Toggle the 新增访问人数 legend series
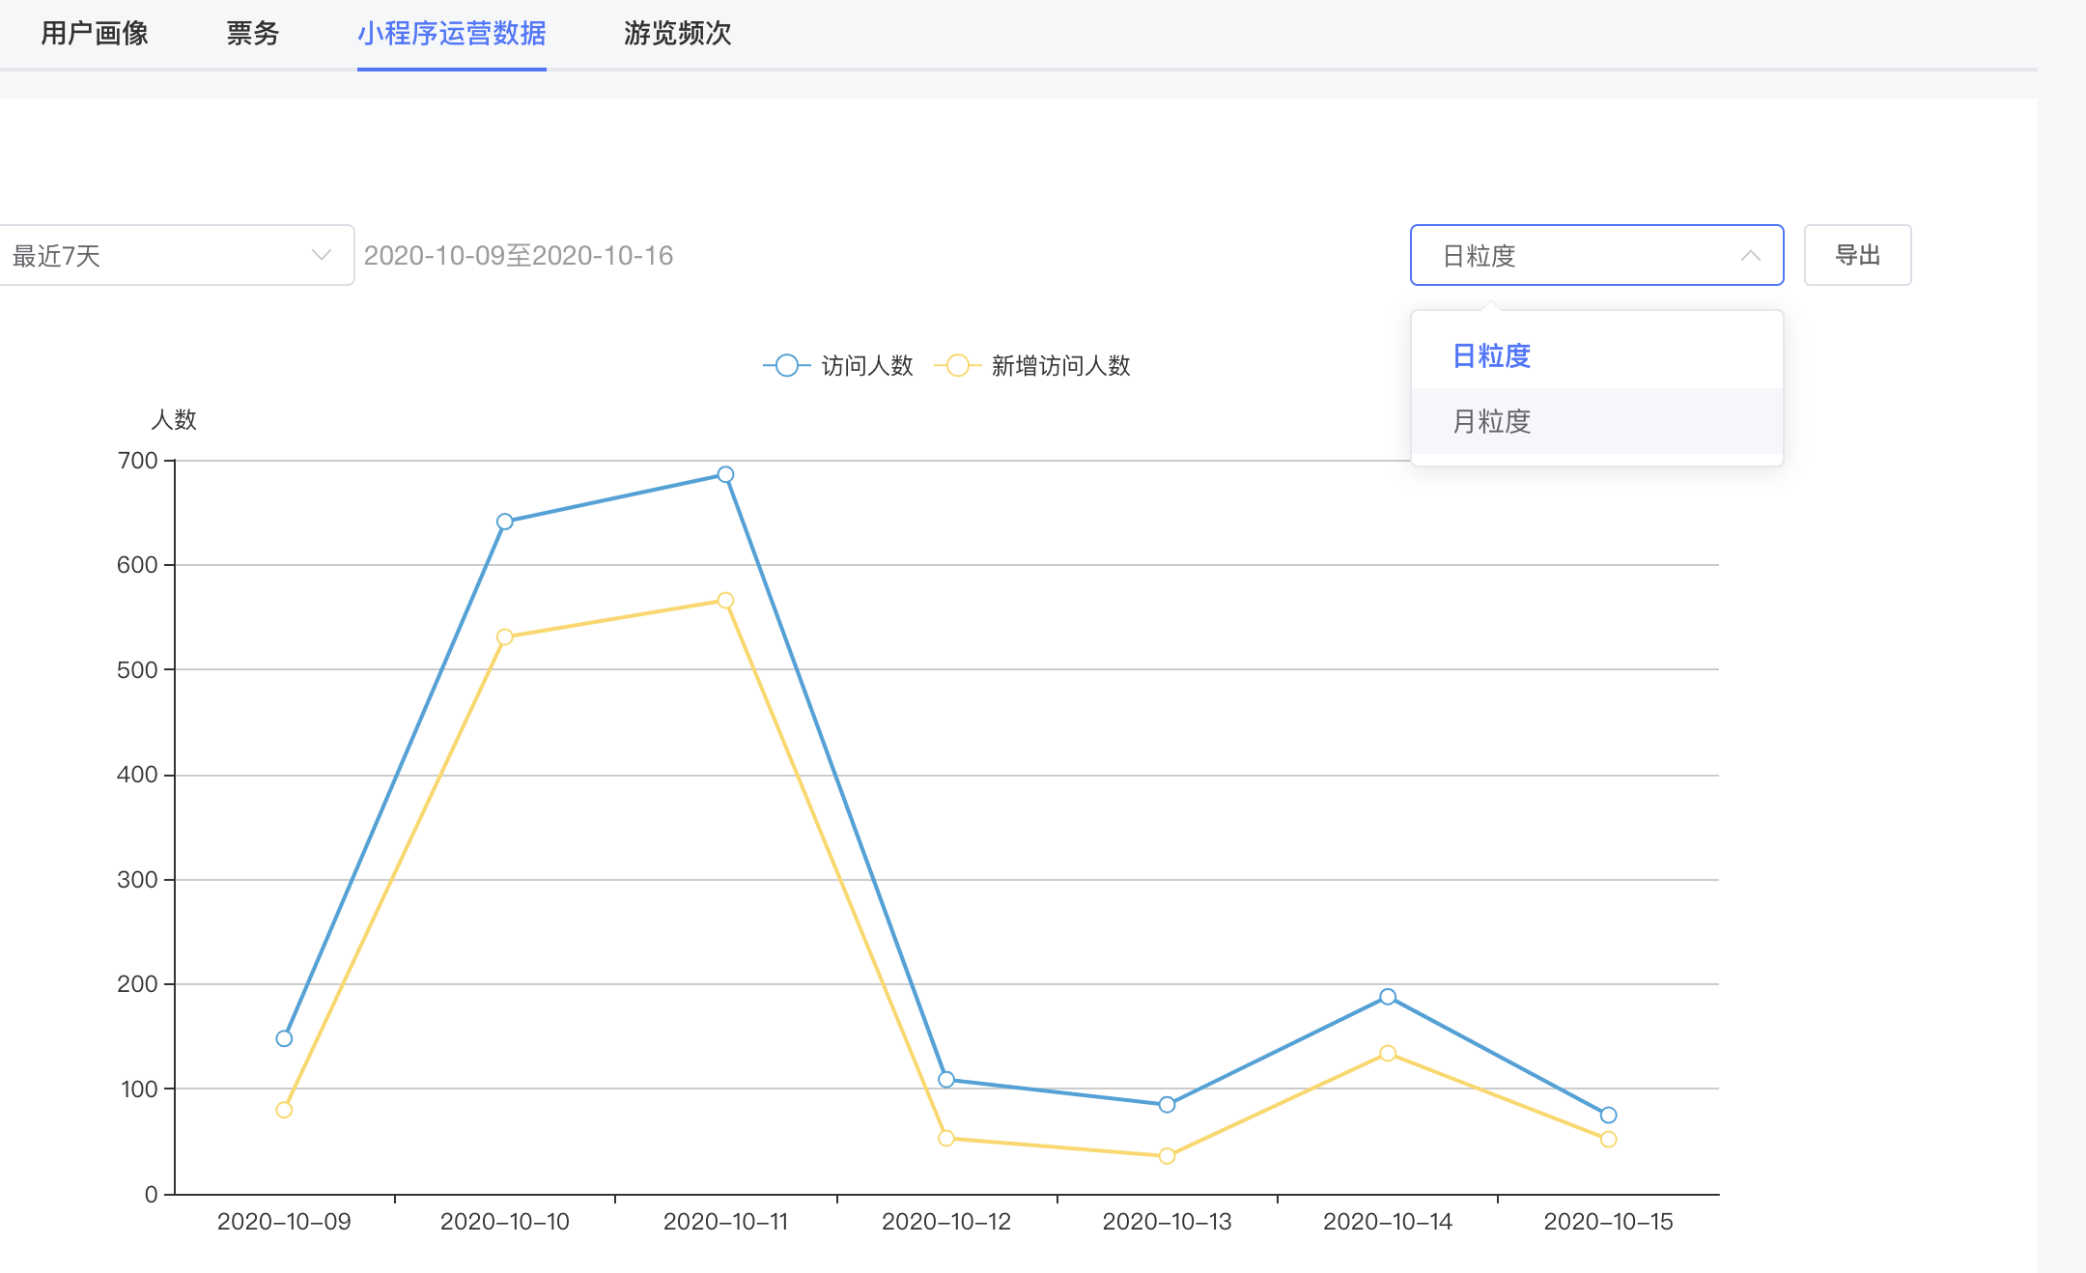The height and width of the screenshot is (1273, 2086). [1059, 366]
